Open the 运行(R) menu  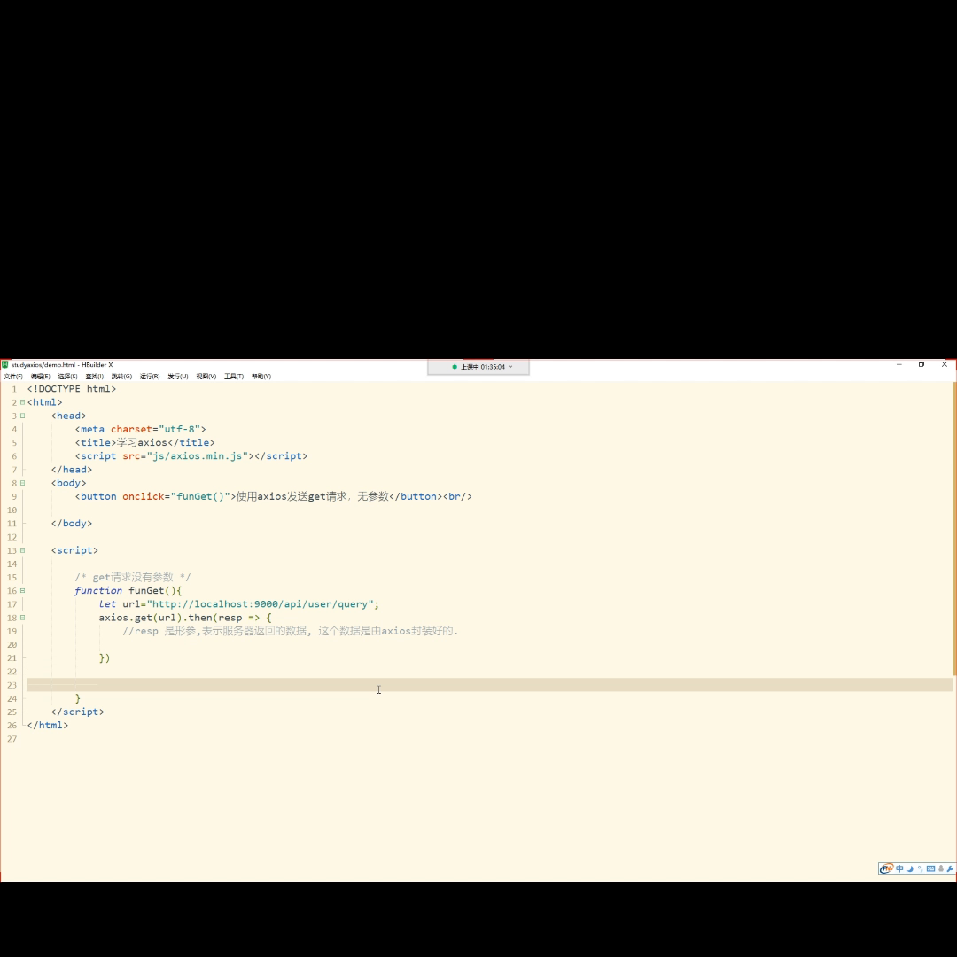coord(150,377)
